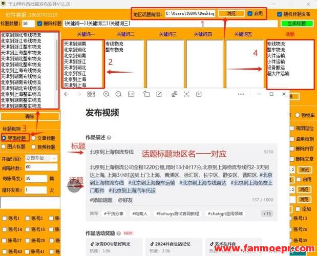
Task: Toggle the 删除内容 checkbox
Action: tap(292, 149)
